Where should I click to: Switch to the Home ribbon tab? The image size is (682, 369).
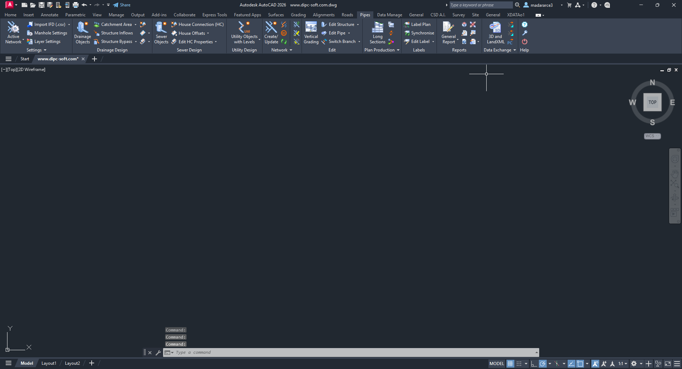pos(10,15)
